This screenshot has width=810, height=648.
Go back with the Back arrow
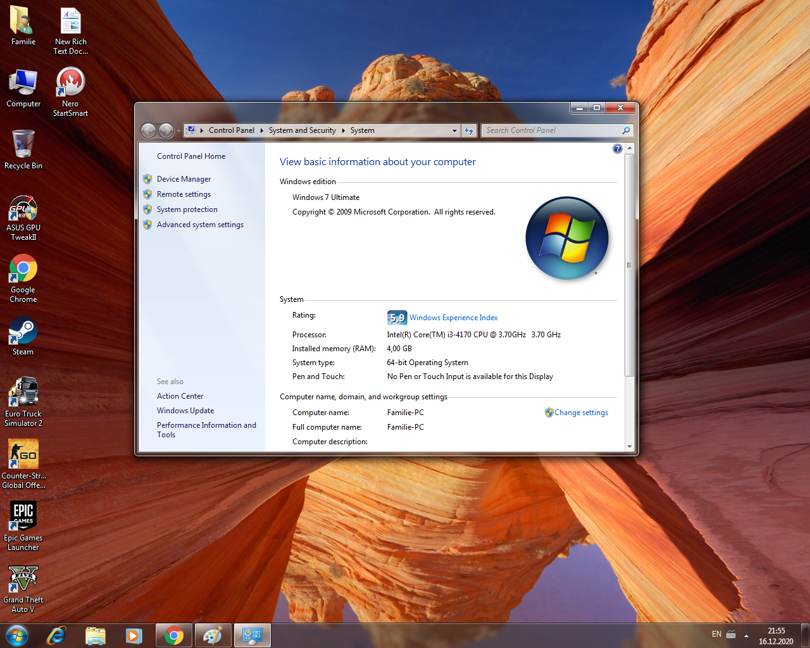[148, 130]
